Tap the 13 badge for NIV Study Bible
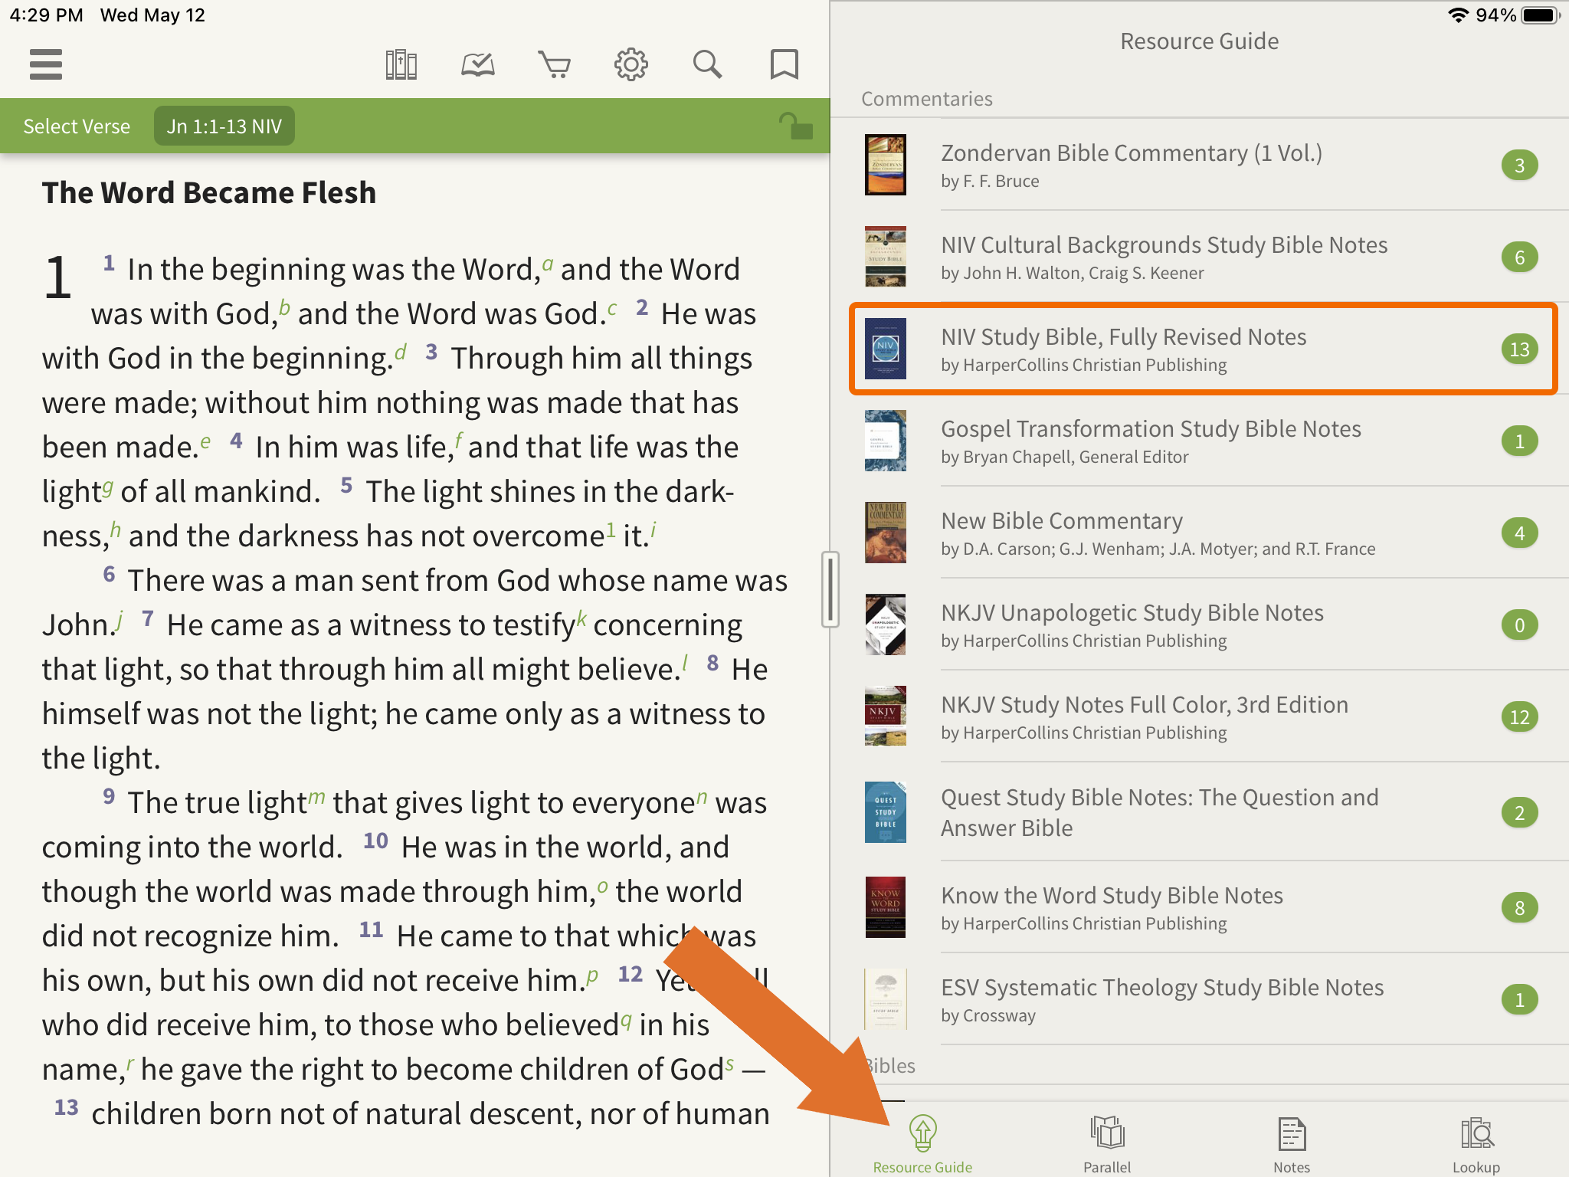The width and height of the screenshot is (1569, 1177). [1519, 349]
